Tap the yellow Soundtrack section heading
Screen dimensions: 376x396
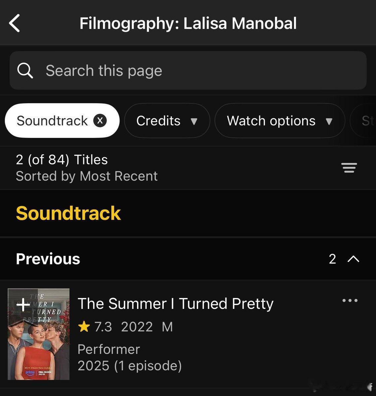(x=68, y=213)
